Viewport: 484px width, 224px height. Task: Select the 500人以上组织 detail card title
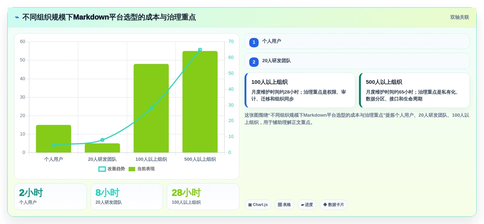384,82
